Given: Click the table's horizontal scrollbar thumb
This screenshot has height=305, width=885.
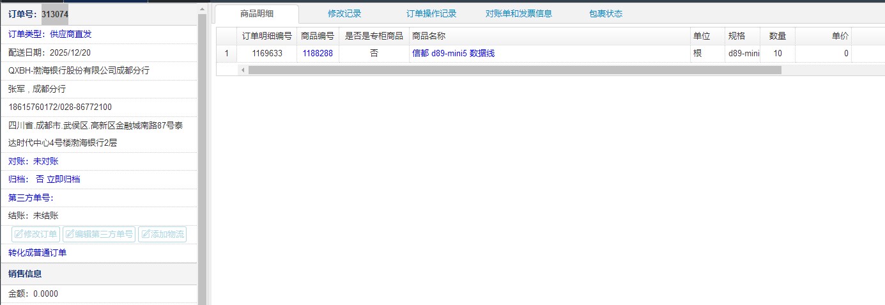Looking at the screenshot, I should point(514,70).
